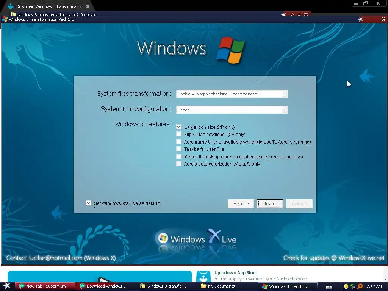Screen dimensions: 388x291
Task: Click the blue banner on the web page
Action: point(100,276)
